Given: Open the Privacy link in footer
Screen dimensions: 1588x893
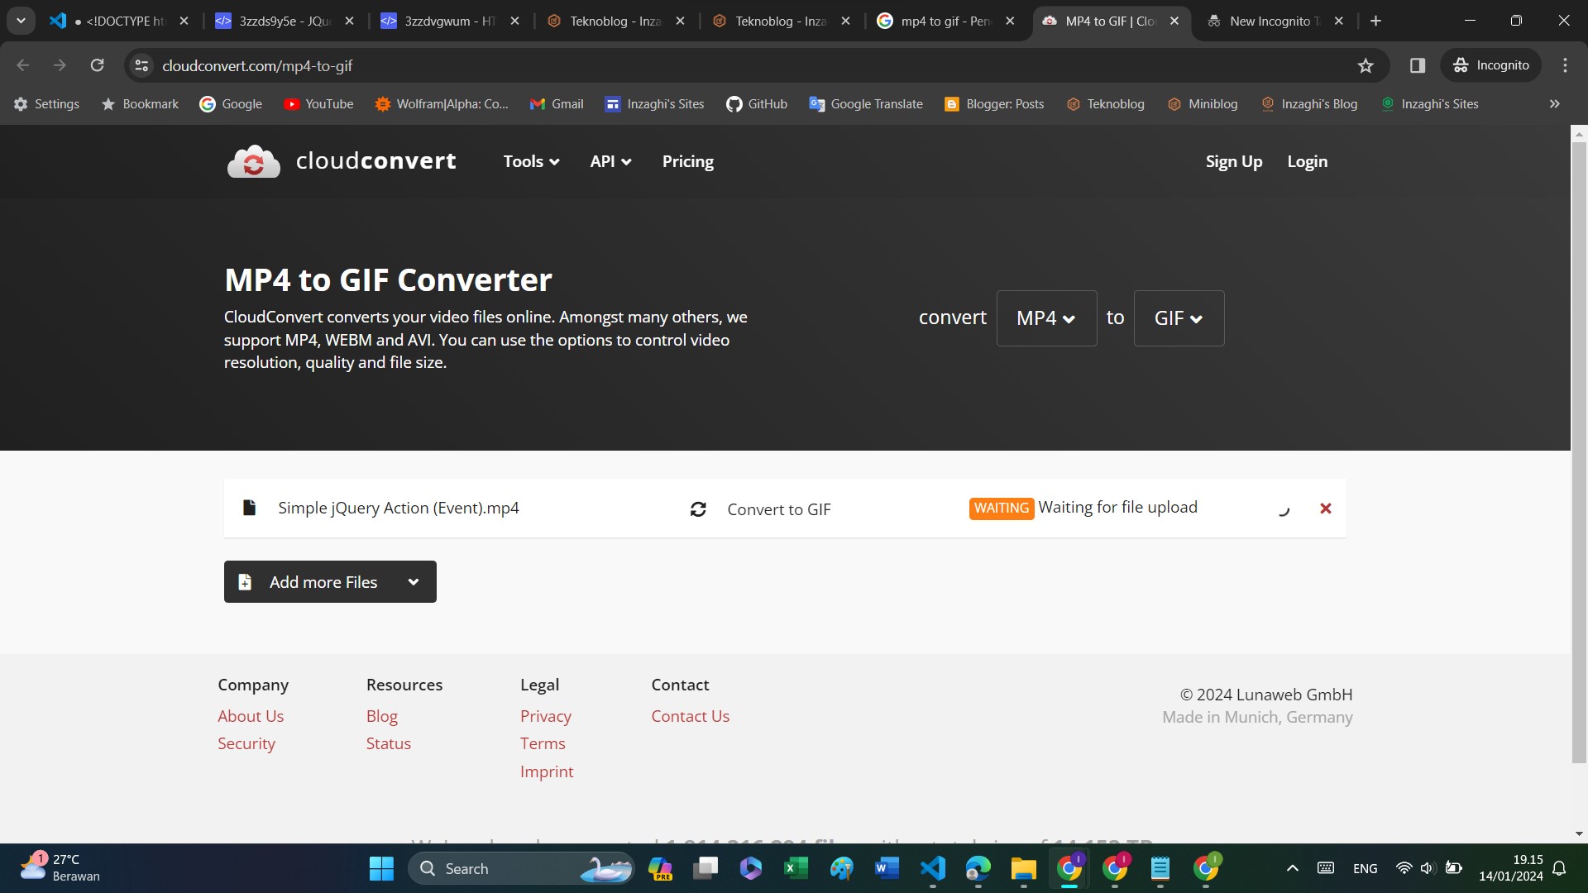Looking at the screenshot, I should point(545,716).
